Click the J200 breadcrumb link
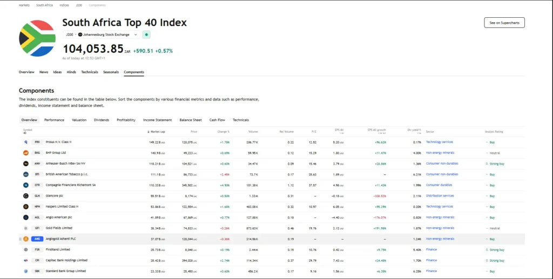The width and height of the screenshot is (553, 279). click(79, 5)
